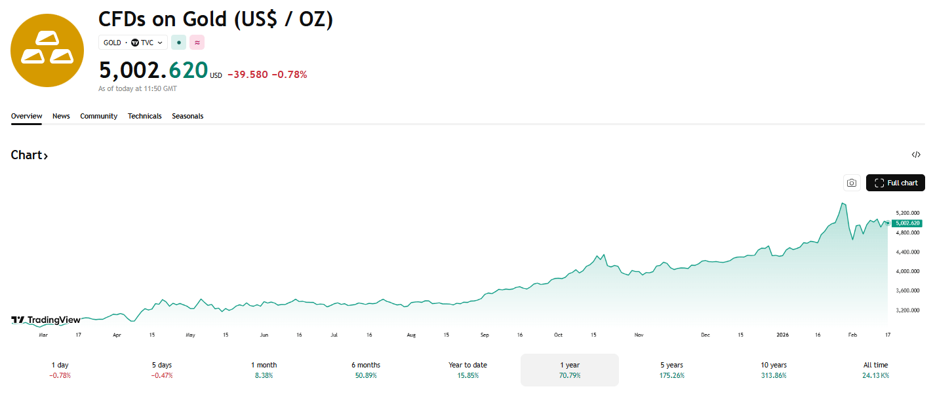Choose the Year to date range
This screenshot has width=933, height=393.
[467, 369]
